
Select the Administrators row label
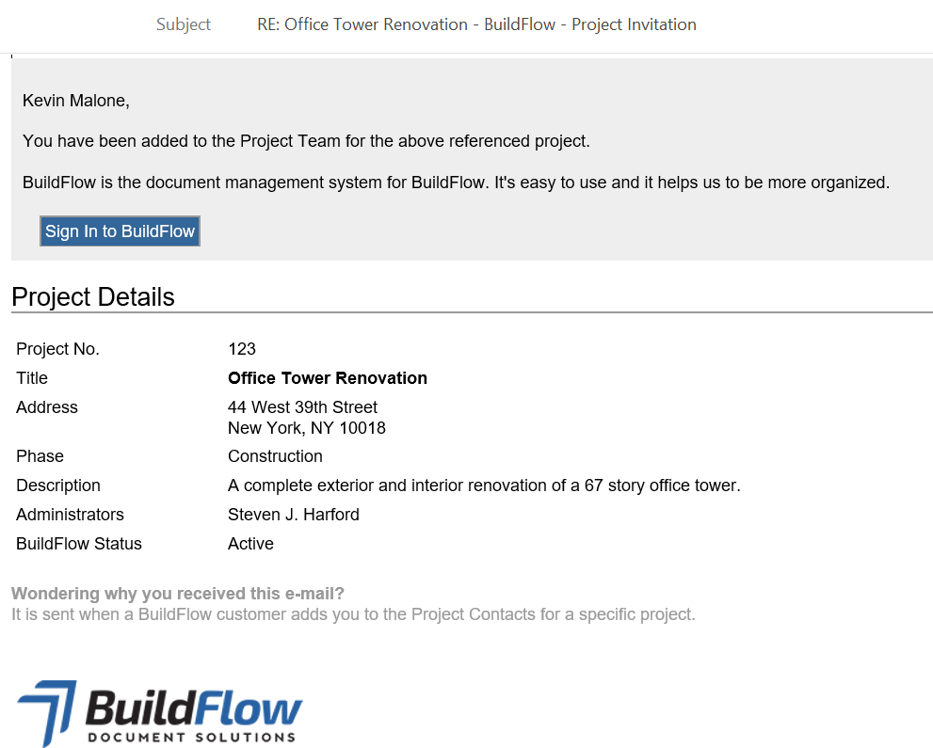click(x=70, y=515)
